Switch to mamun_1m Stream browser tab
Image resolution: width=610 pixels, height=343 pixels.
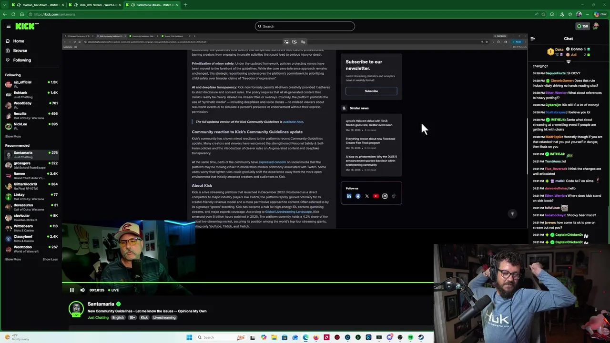coord(38,5)
